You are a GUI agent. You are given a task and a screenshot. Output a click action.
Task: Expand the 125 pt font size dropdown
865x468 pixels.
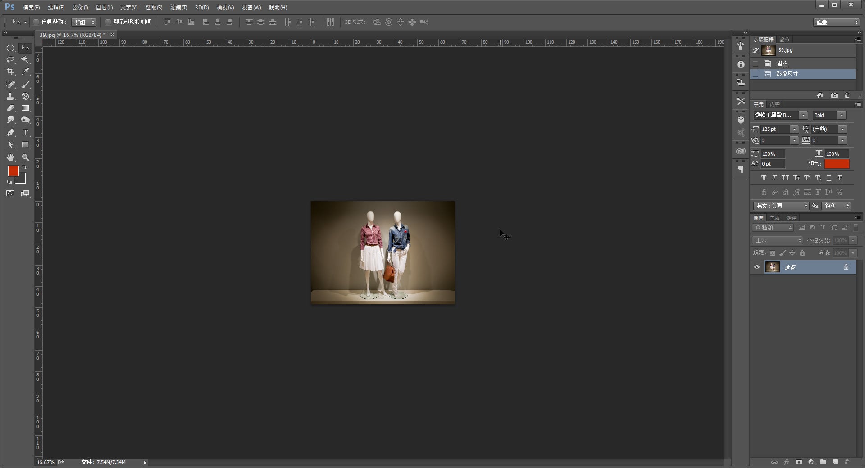coord(794,130)
